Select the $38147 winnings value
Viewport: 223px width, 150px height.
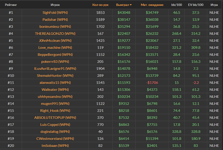point(124,19)
